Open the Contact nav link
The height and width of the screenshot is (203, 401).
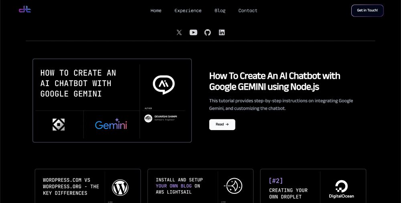coord(248,10)
